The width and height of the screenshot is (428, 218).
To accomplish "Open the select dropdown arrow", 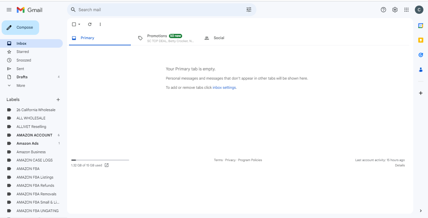I will click(79, 24).
